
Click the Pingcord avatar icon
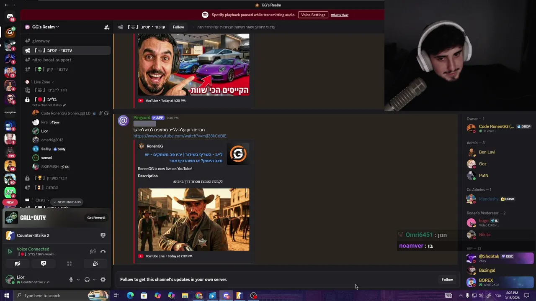123,121
